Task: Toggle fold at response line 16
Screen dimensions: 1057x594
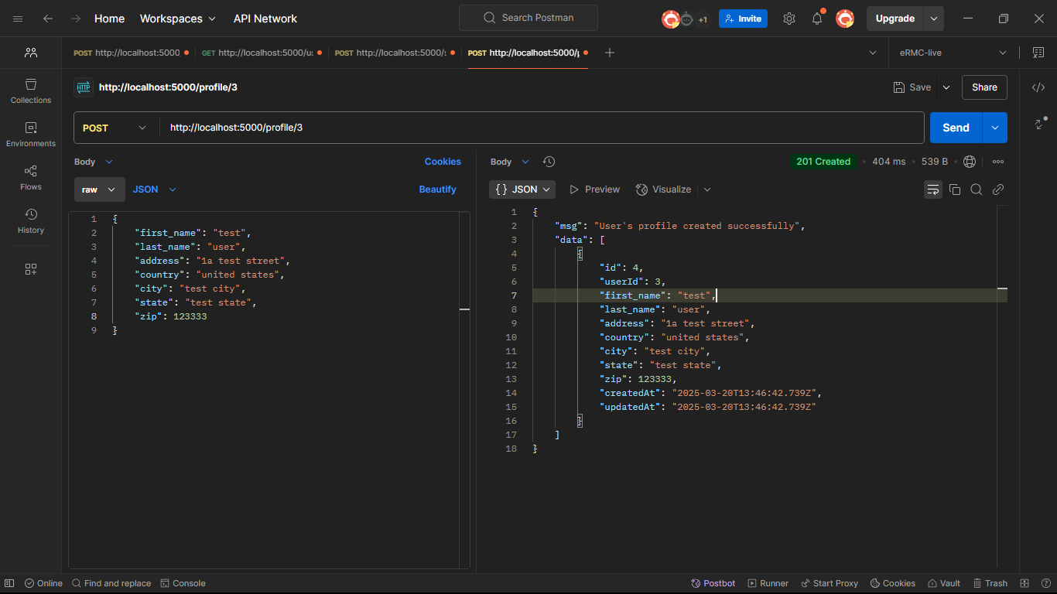Action: (x=580, y=420)
